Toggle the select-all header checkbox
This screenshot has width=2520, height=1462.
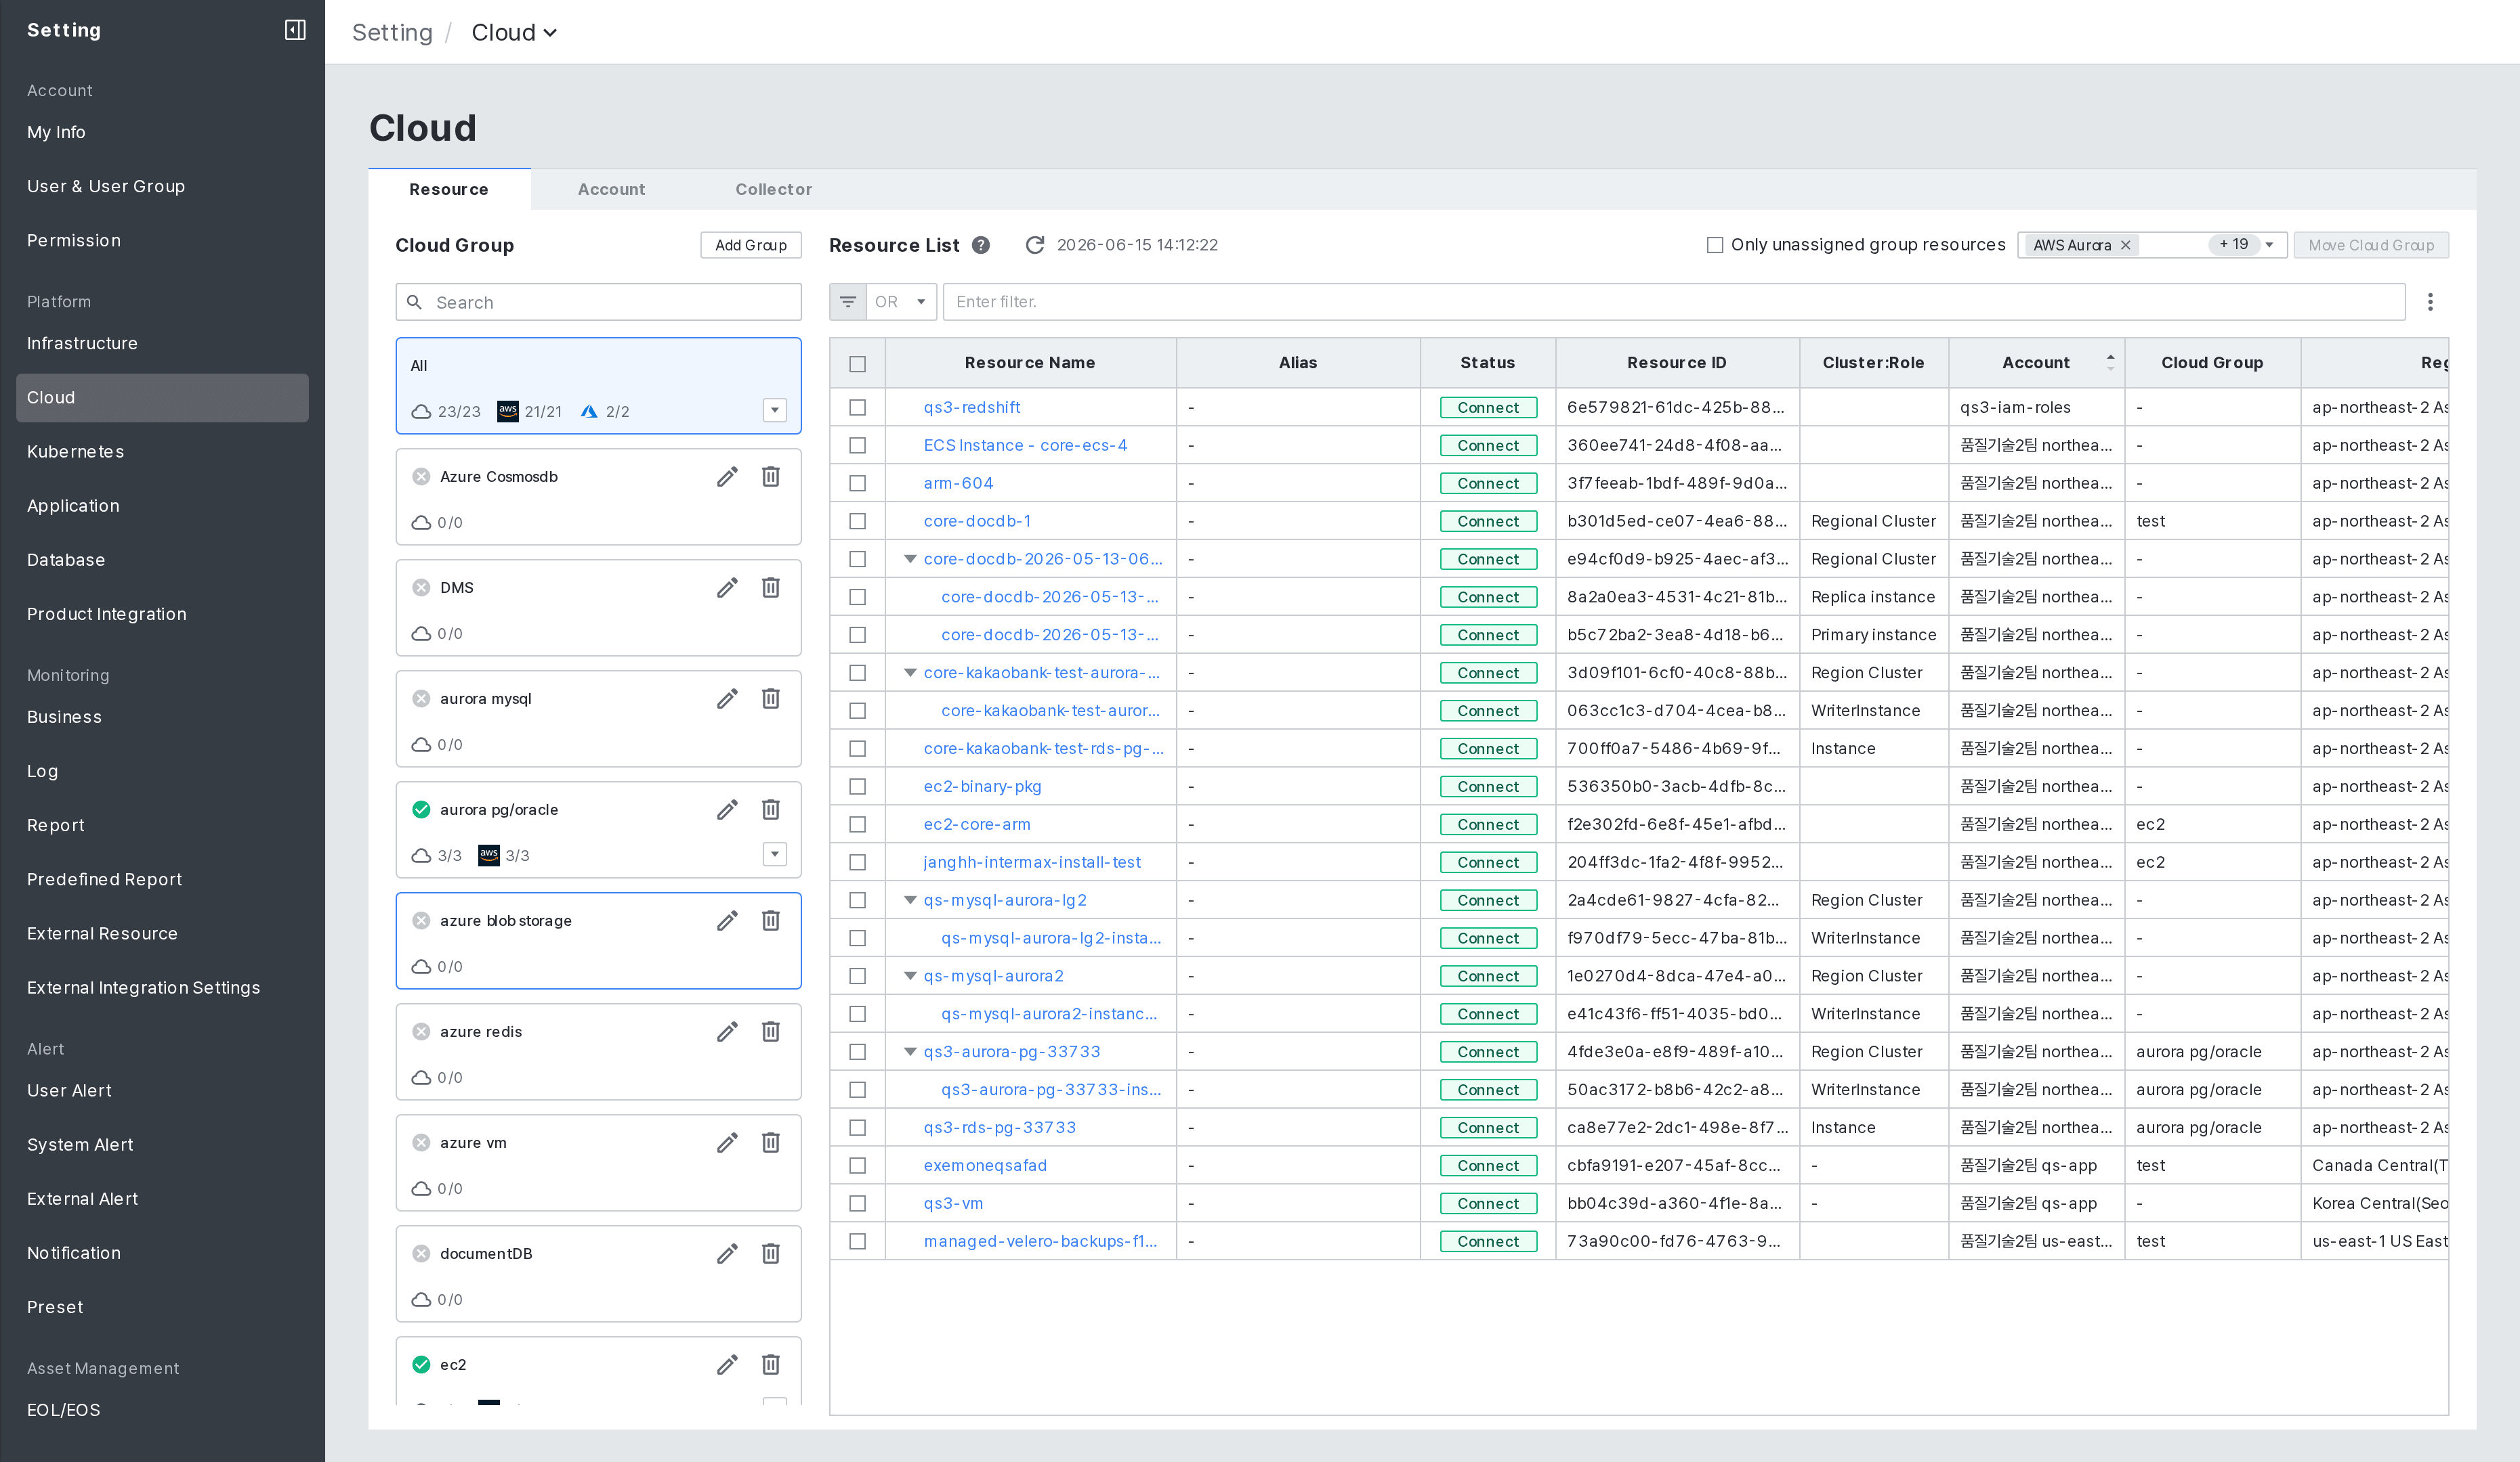click(x=857, y=363)
